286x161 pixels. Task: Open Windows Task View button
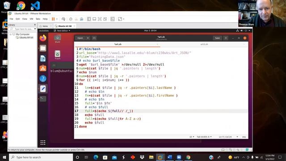click(86, 157)
